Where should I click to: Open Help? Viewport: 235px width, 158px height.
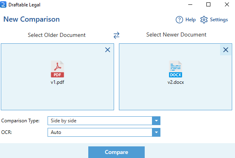point(186,20)
